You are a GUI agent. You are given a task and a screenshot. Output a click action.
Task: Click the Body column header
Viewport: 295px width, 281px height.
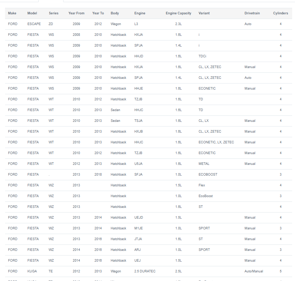click(x=115, y=13)
